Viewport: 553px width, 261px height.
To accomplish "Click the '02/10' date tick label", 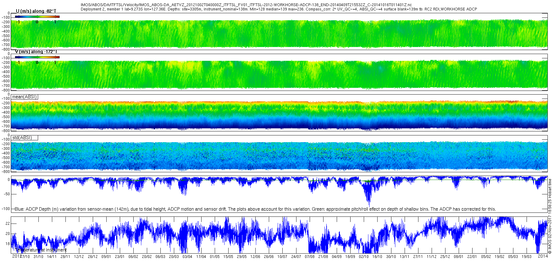I will [x=364, y=257].
